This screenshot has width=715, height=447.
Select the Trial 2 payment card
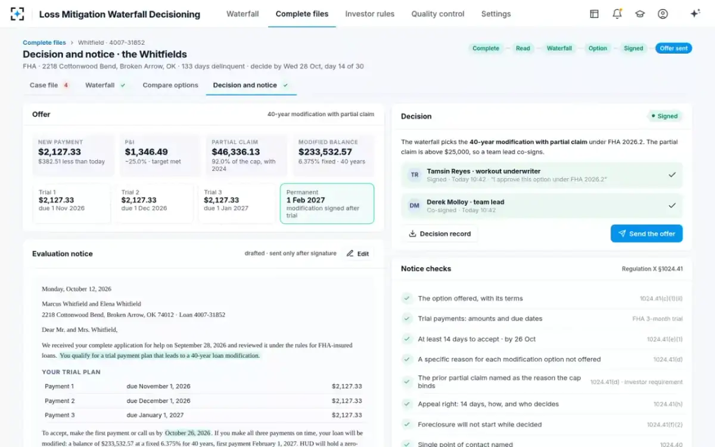pyautogui.click(x=154, y=203)
